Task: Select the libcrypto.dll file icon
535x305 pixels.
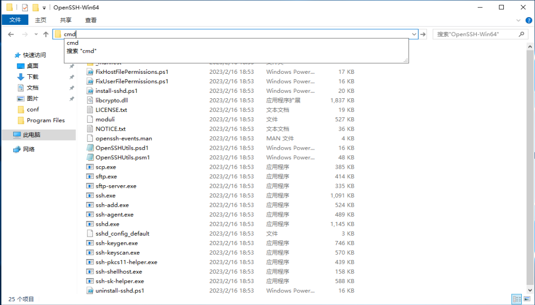Action: 89,100
